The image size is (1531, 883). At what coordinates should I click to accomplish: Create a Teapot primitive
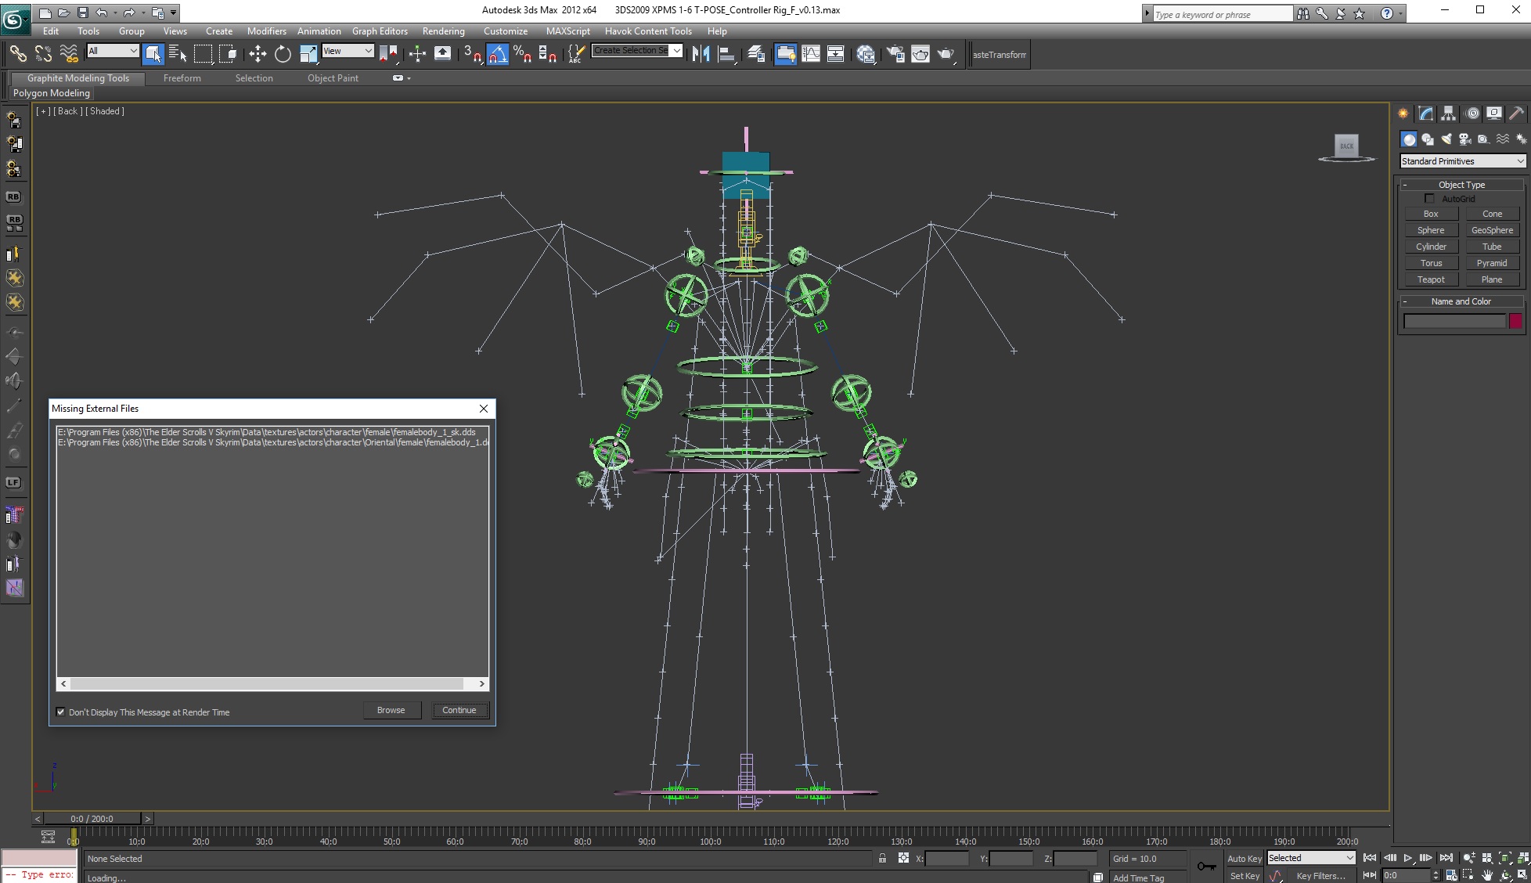point(1431,279)
